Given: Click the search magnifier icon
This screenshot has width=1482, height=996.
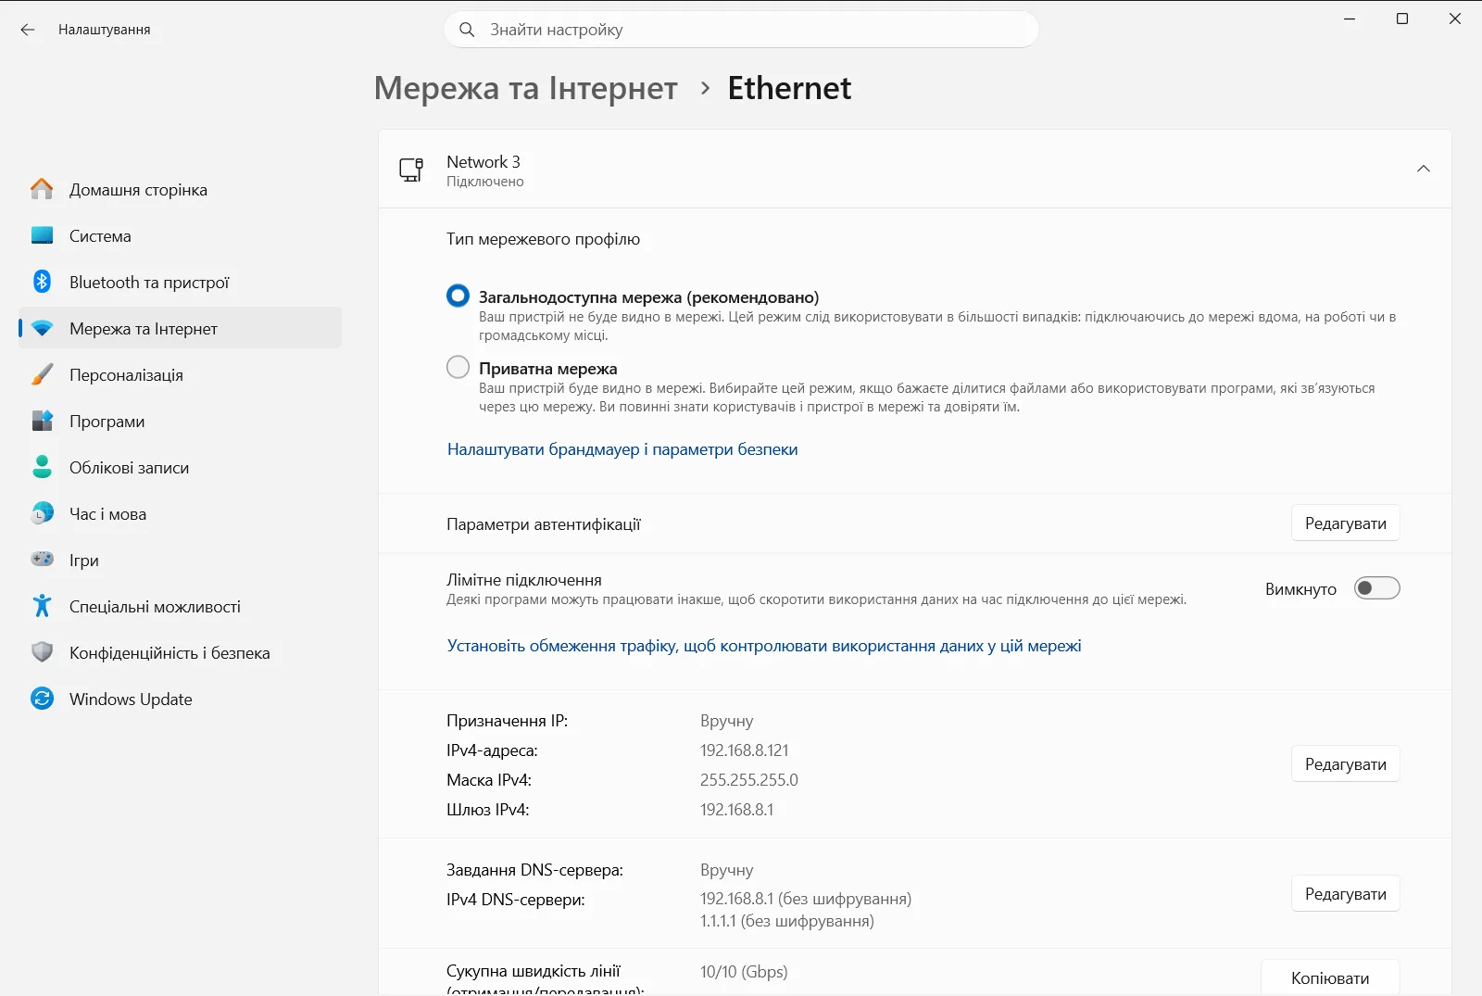Looking at the screenshot, I should tap(468, 30).
